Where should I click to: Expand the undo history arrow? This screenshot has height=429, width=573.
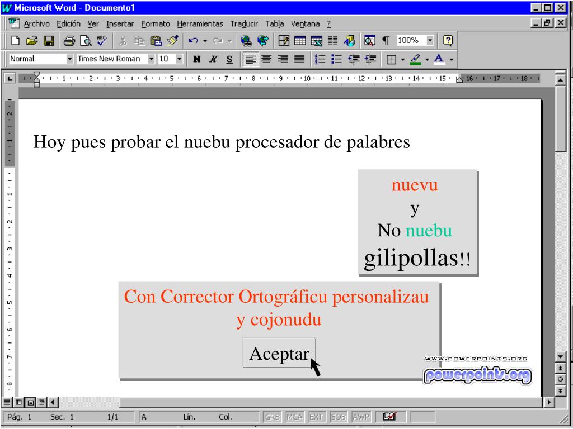click(205, 40)
